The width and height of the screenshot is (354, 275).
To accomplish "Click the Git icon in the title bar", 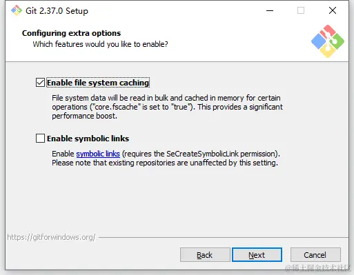I will (17, 10).
